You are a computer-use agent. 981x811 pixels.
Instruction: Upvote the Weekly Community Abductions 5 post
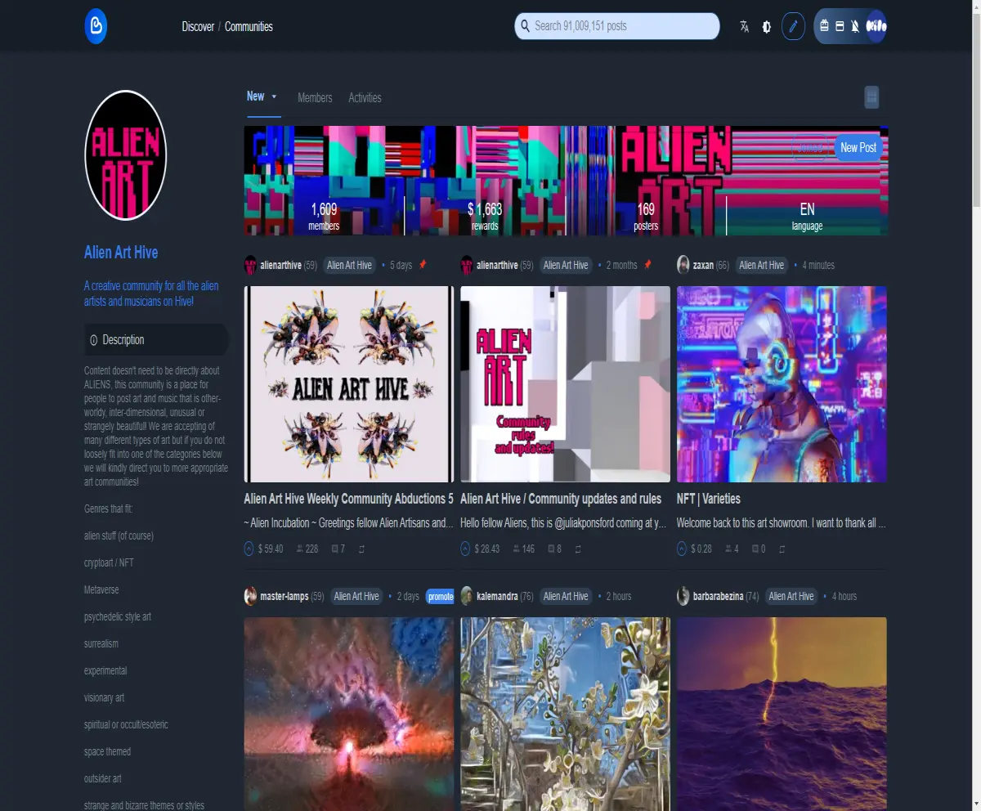click(249, 549)
